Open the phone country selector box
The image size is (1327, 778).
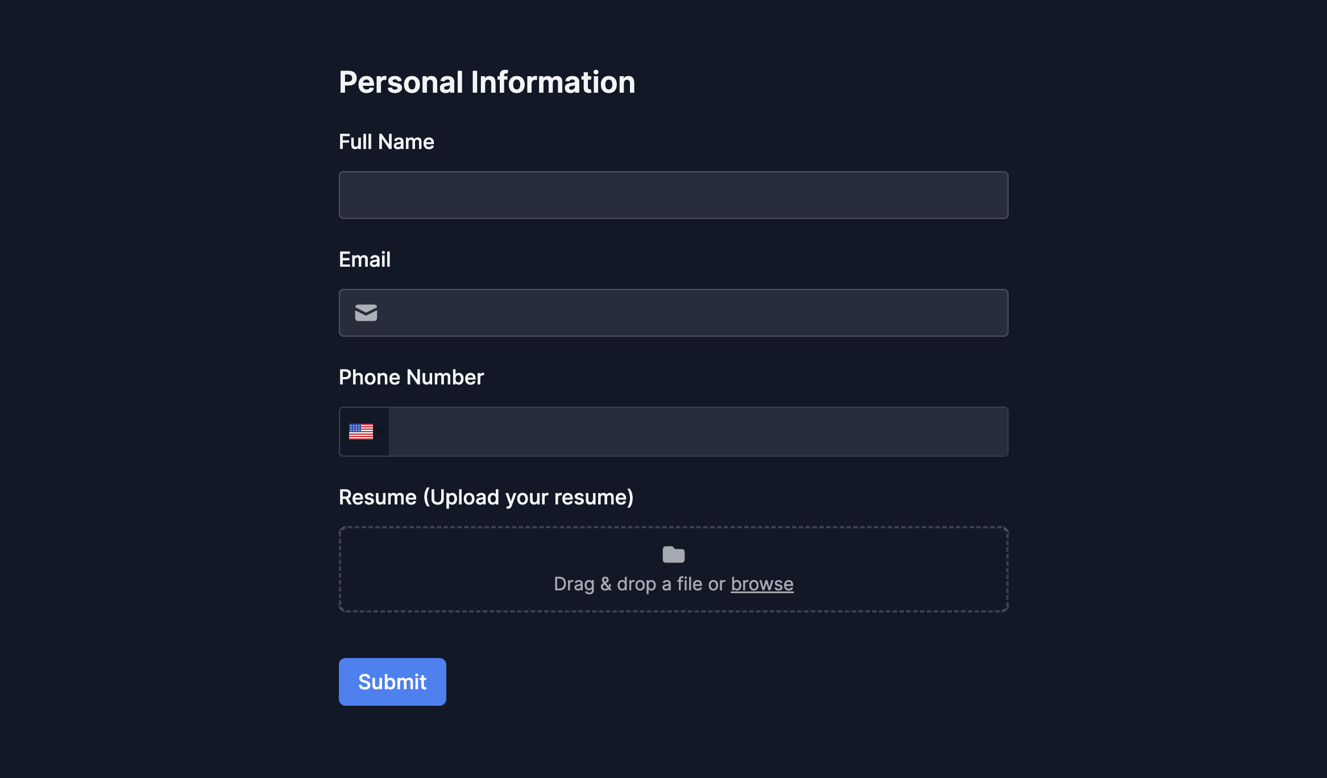(364, 432)
